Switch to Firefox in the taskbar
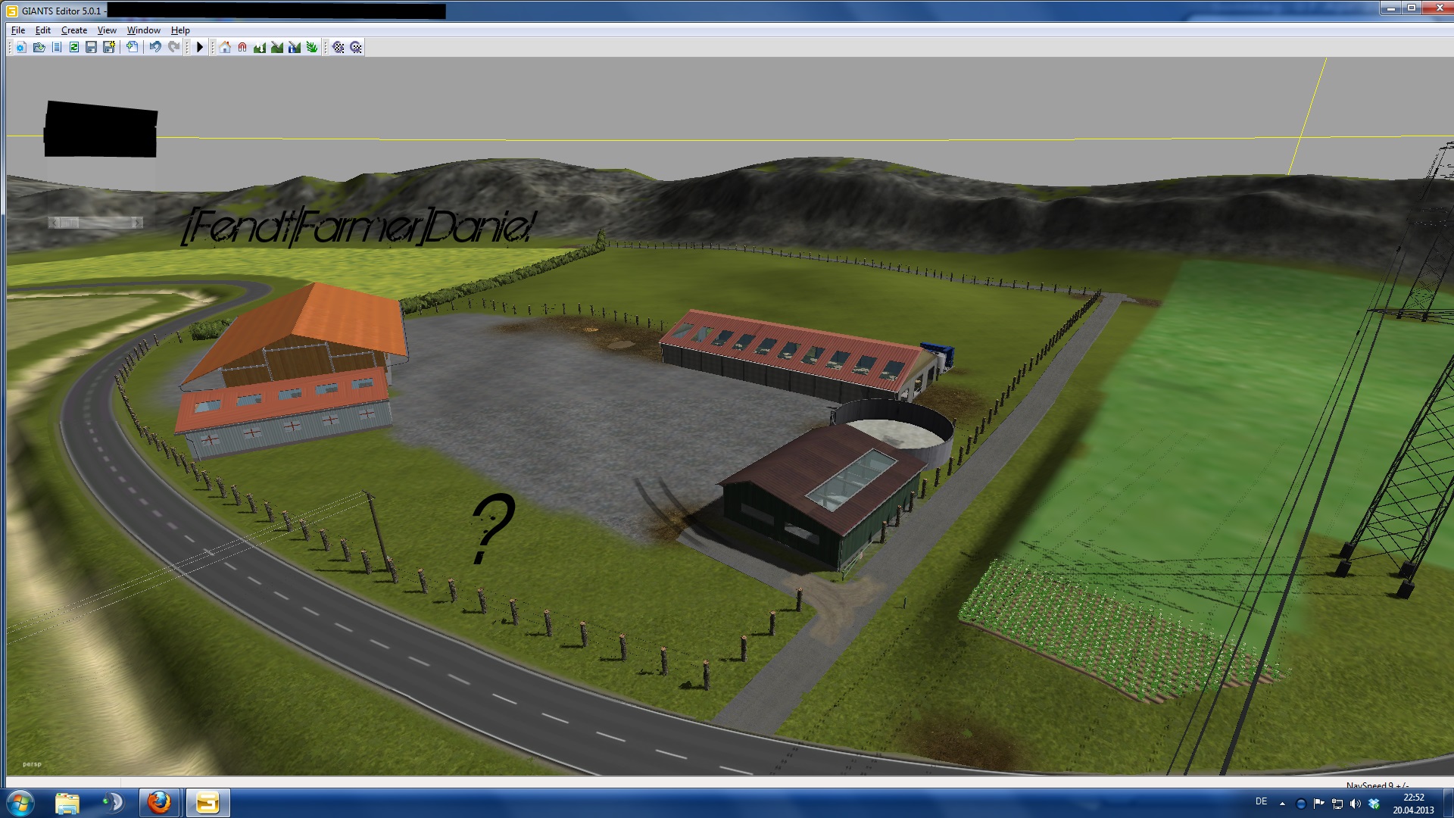 [159, 803]
